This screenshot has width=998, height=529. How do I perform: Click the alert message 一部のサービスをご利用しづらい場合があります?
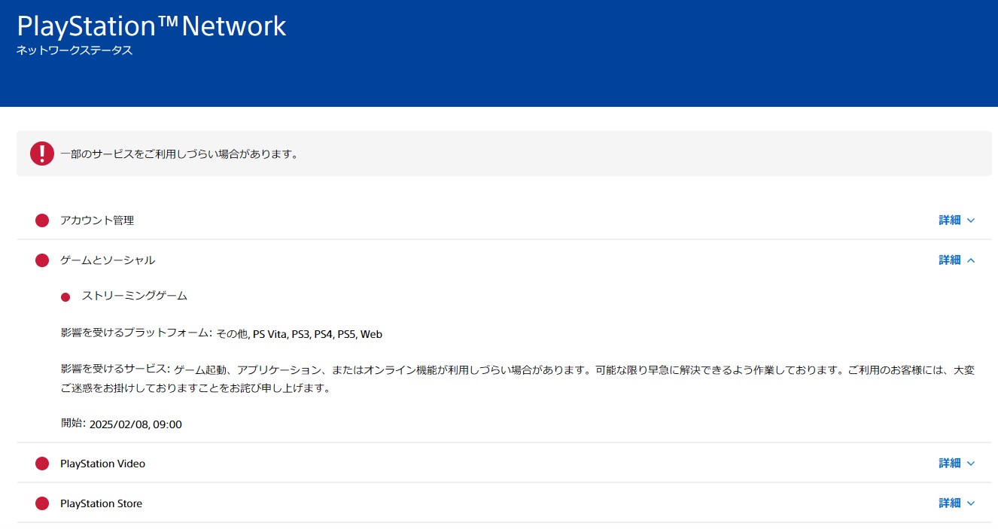pyautogui.click(x=180, y=154)
